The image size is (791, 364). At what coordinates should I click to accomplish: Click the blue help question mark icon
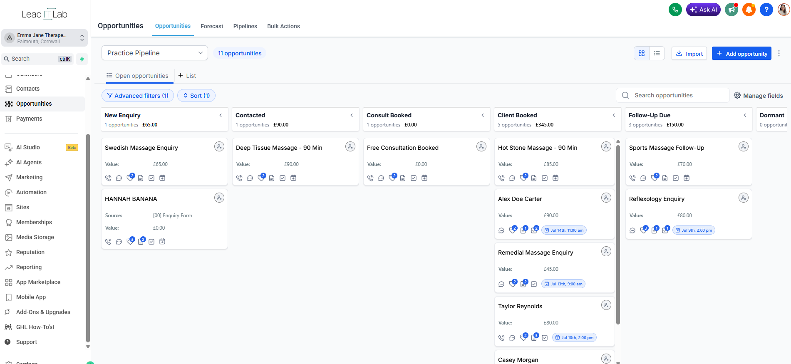(766, 10)
